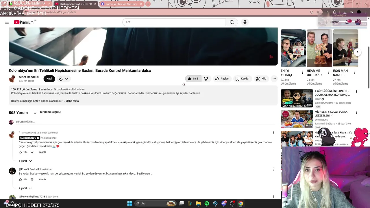Open Discord from taskbar

(x=224, y=203)
